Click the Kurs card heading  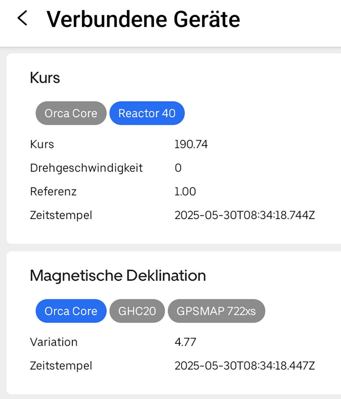point(45,78)
